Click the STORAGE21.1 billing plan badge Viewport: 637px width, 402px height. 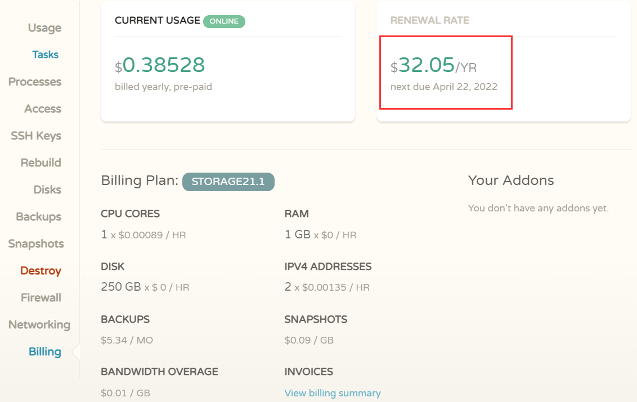[x=228, y=182]
